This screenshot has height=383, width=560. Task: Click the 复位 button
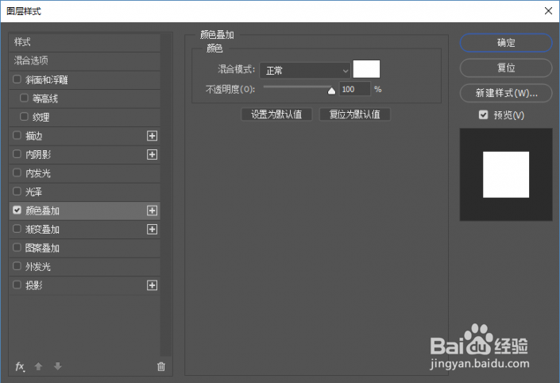(506, 68)
